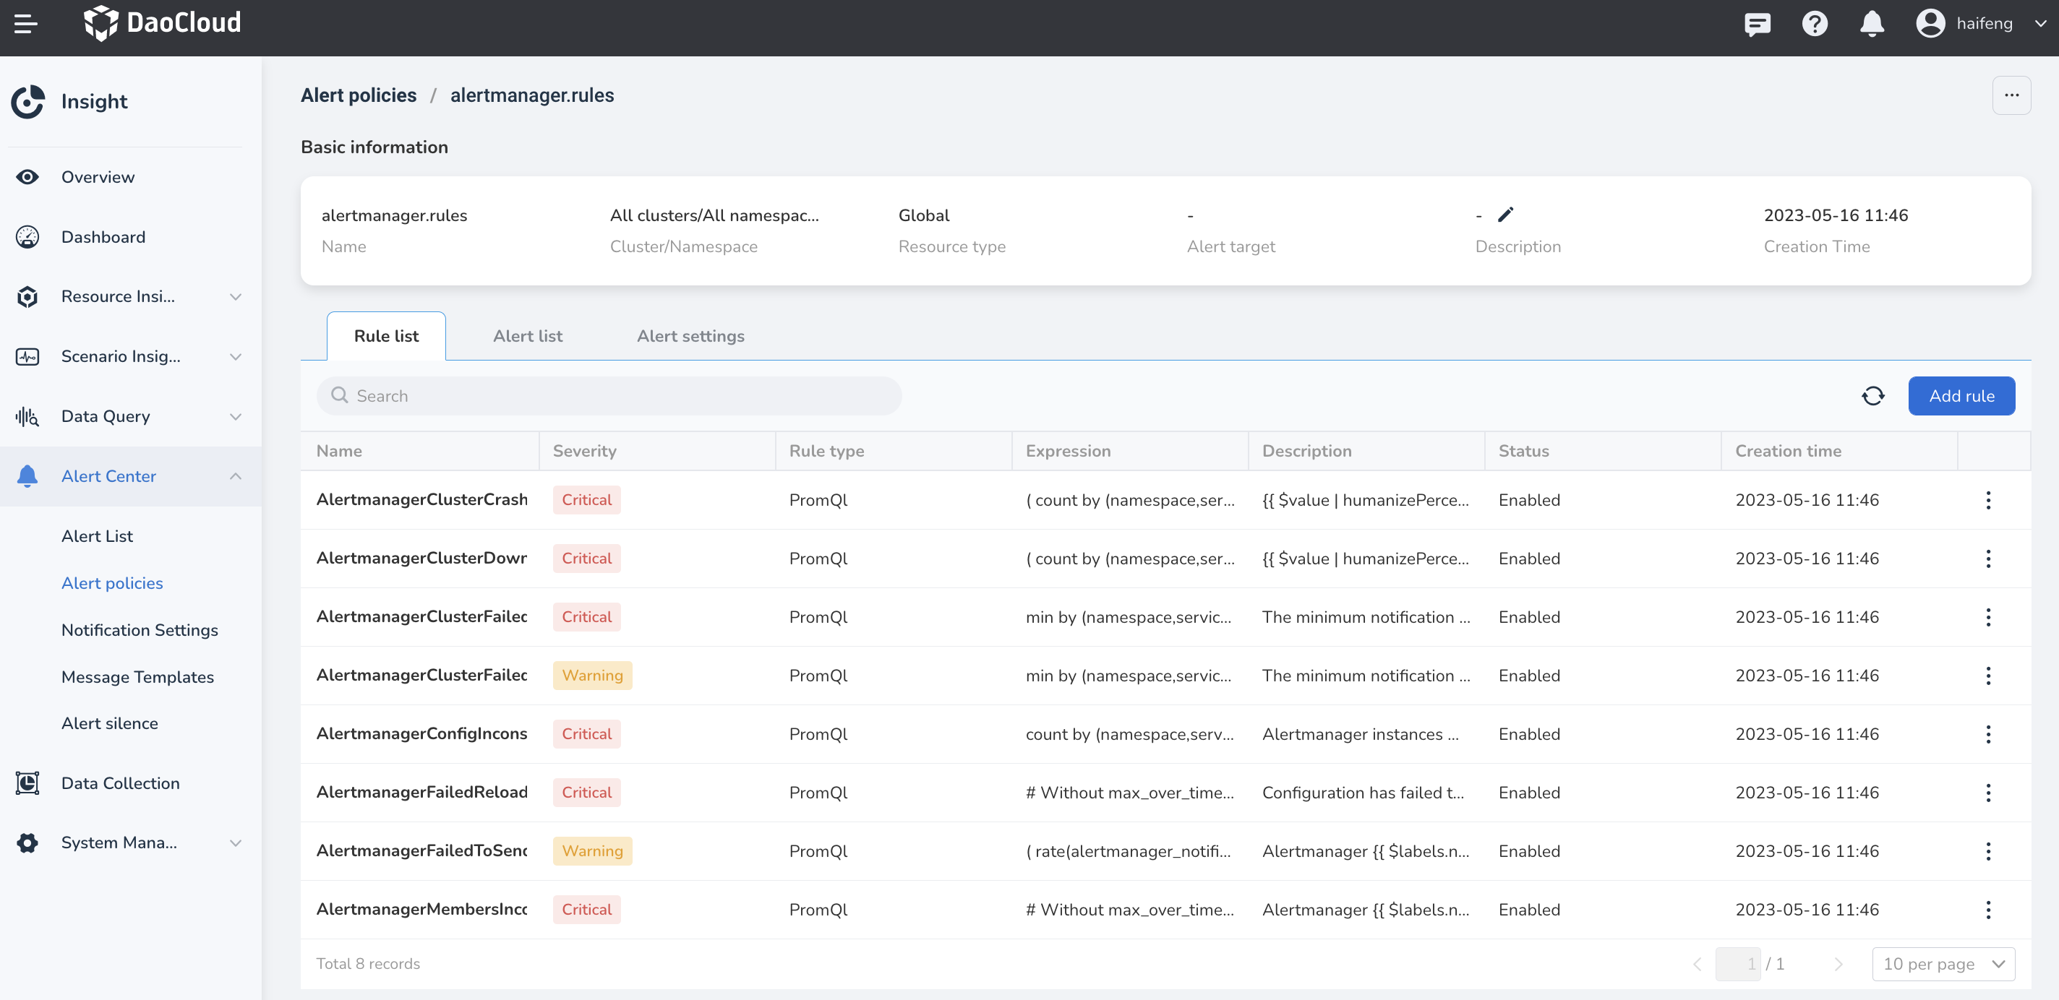Click the Creation time column header
The width and height of the screenshot is (2059, 1000).
1788,452
